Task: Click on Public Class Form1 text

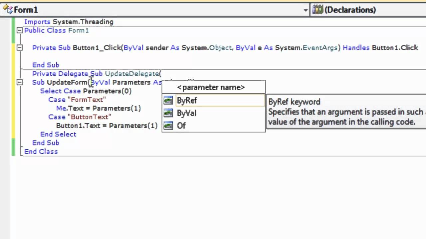Action: click(57, 30)
